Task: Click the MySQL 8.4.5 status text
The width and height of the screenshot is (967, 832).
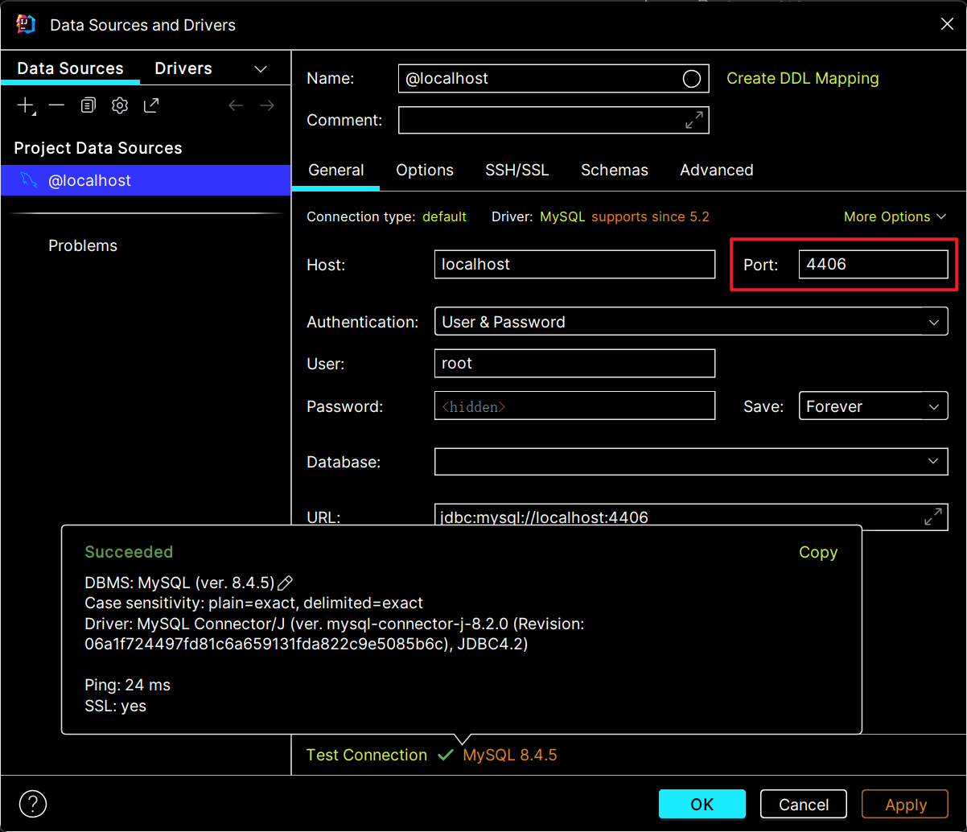Action: 510,755
